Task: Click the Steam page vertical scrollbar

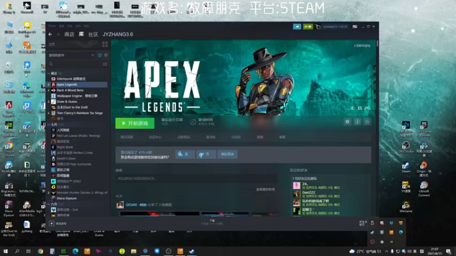Action: (x=377, y=44)
